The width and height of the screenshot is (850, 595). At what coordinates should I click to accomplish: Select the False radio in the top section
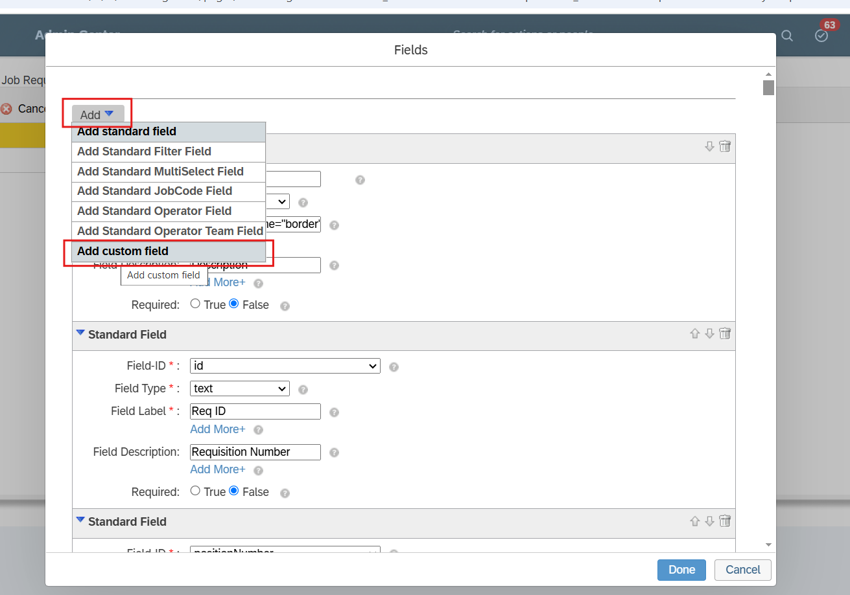tap(234, 304)
